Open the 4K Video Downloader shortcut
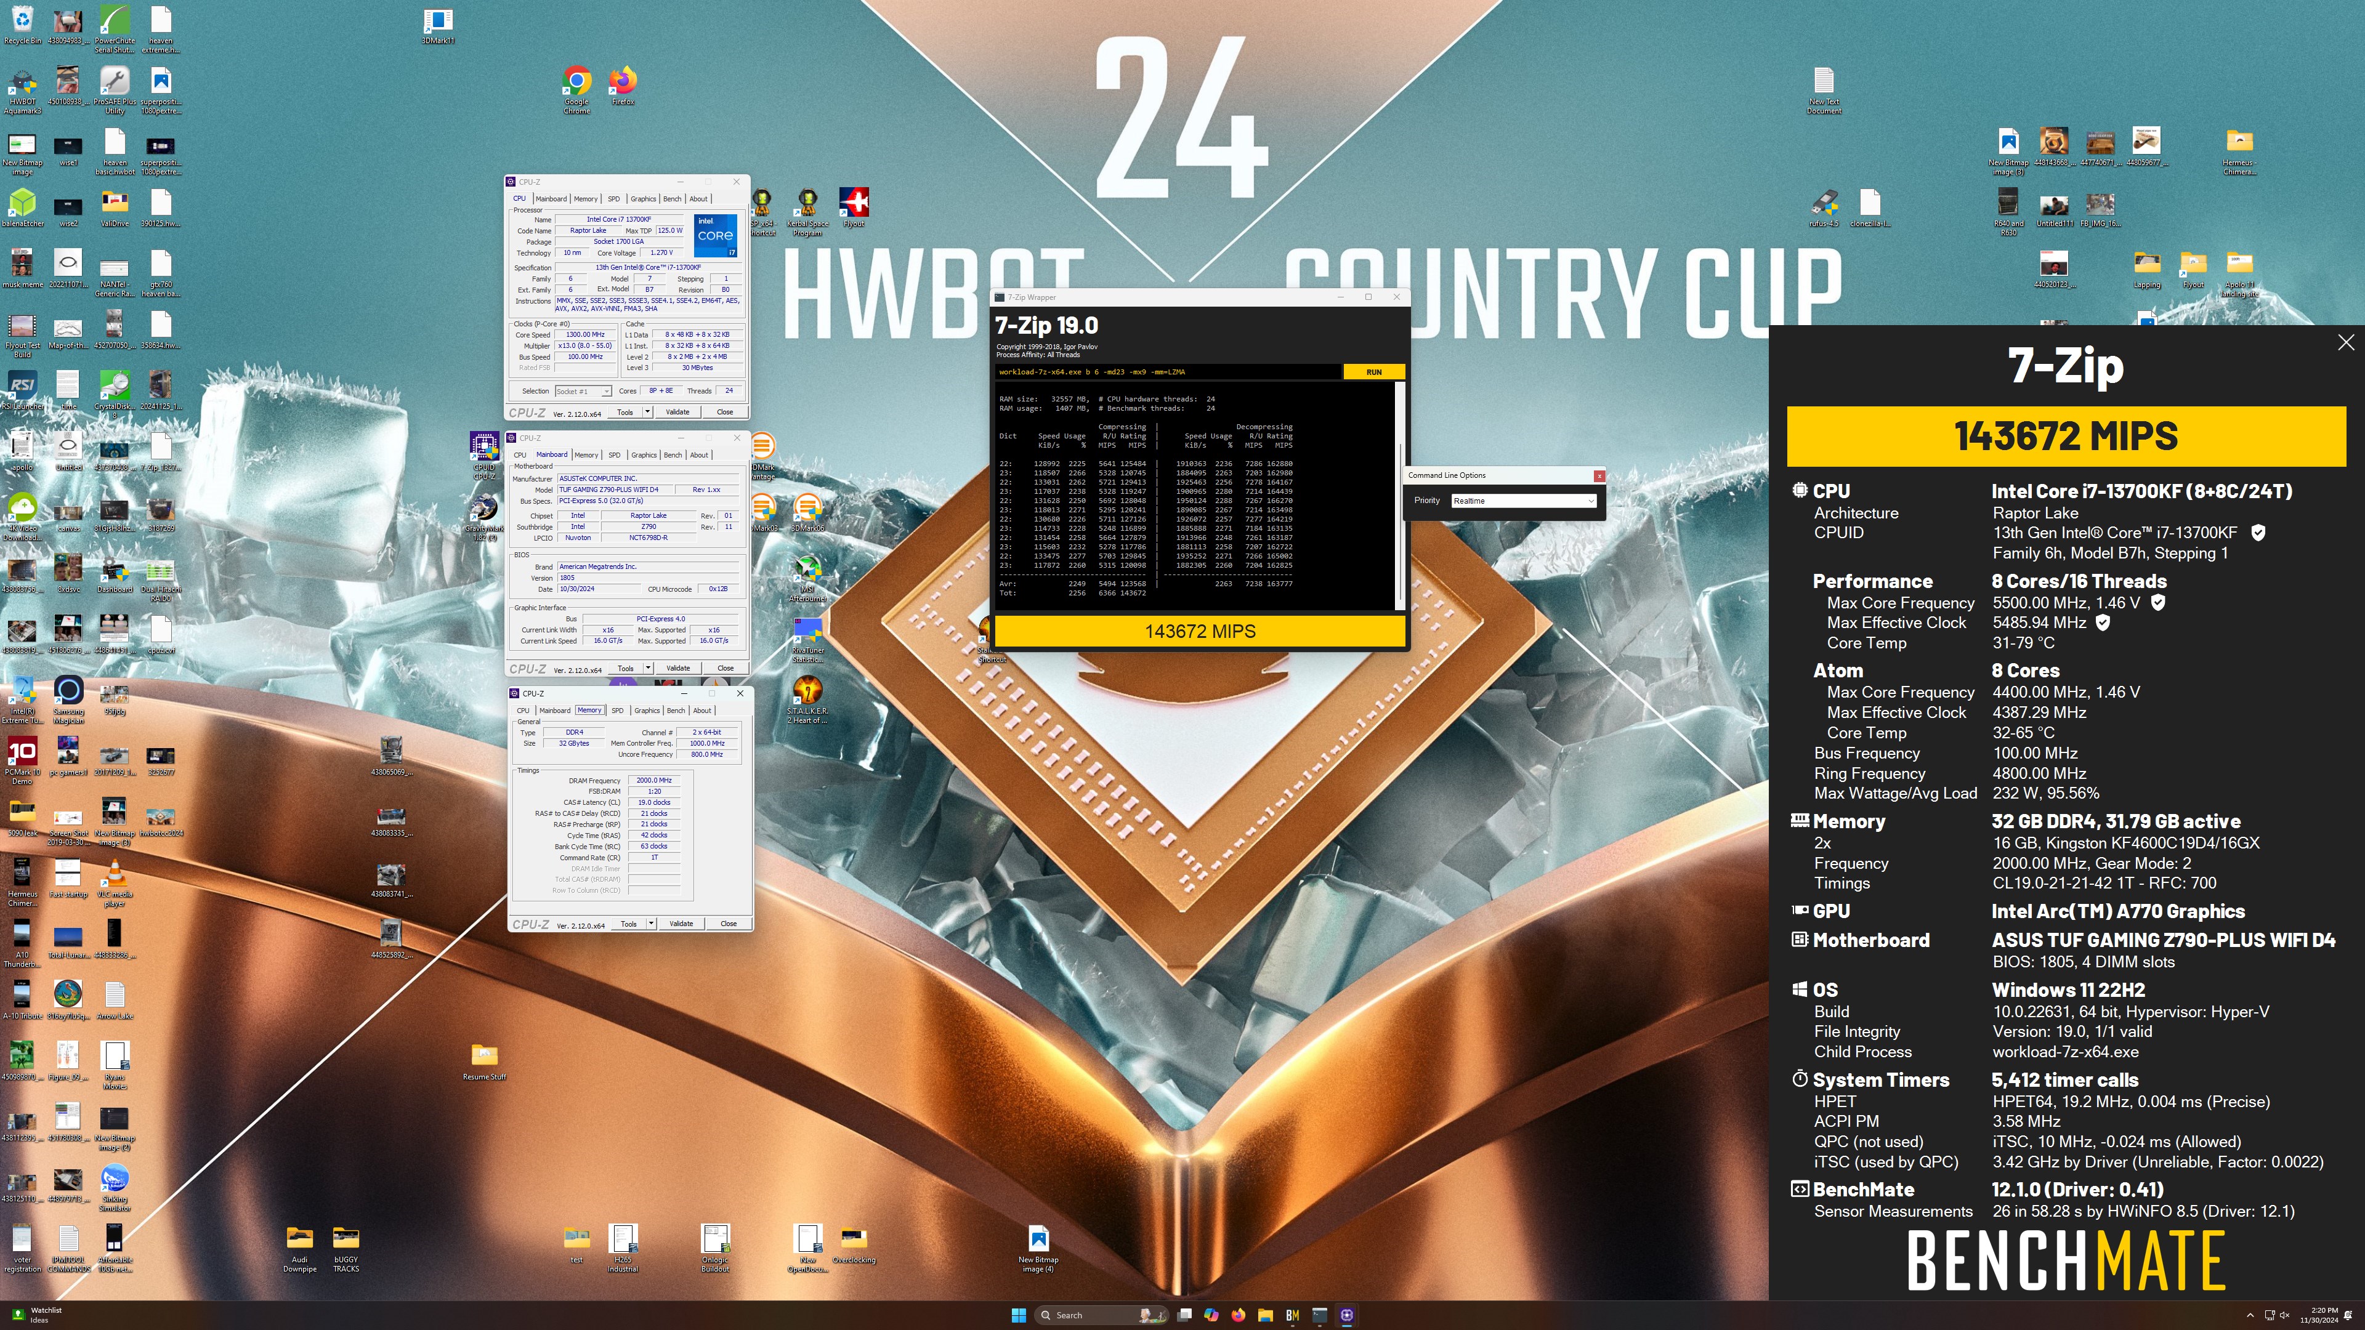 [22, 517]
